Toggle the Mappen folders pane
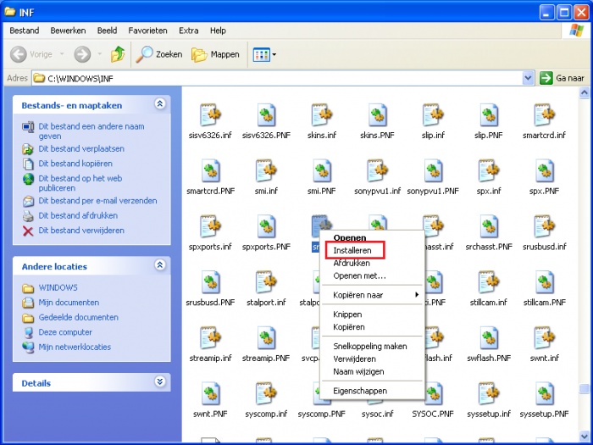 click(x=215, y=54)
